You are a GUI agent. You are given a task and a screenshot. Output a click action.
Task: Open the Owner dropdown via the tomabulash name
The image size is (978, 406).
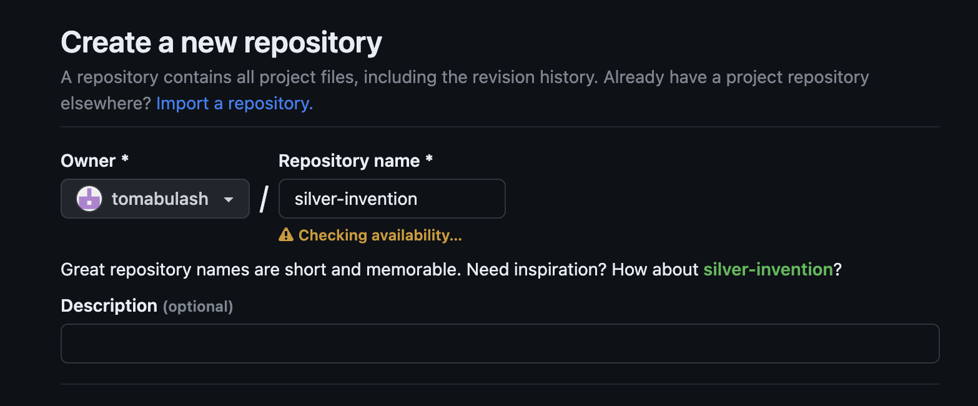[x=160, y=199]
